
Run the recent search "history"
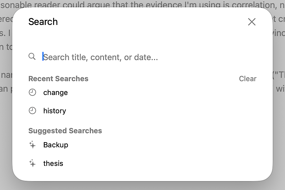[x=55, y=111]
